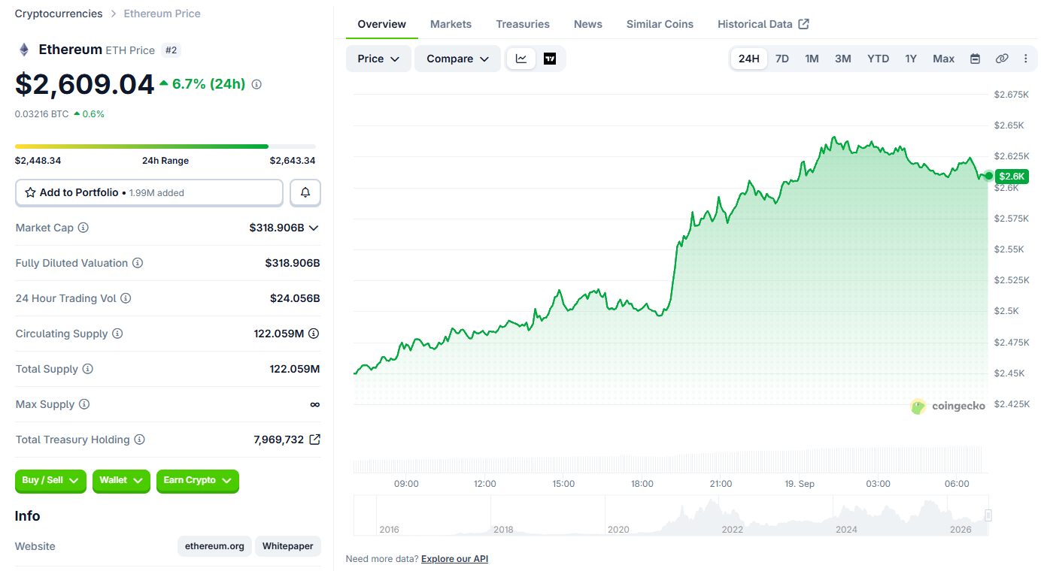The height and width of the screenshot is (571, 1041).
Task: Click the chart navigator right handle
Action: 988,515
